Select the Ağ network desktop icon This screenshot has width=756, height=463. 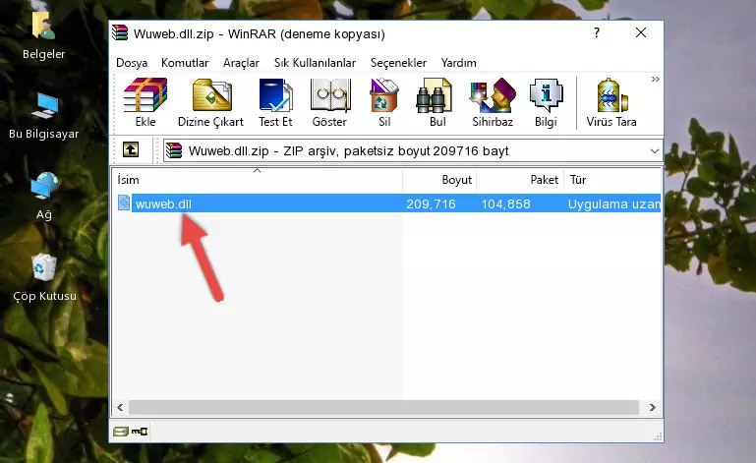44,197
